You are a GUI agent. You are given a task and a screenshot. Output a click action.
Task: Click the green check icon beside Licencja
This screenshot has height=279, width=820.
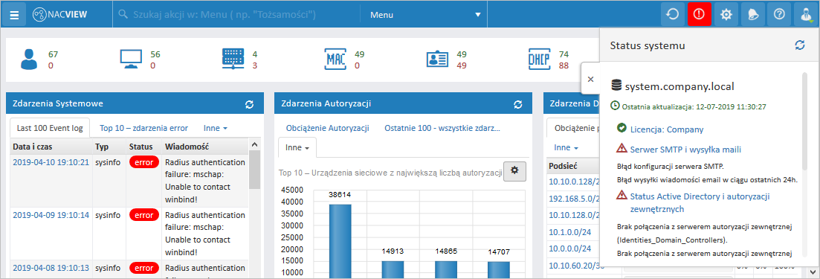tap(622, 128)
